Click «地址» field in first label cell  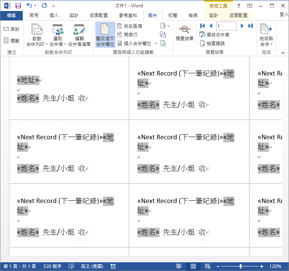pyautogui.click(x=28, y=80)
